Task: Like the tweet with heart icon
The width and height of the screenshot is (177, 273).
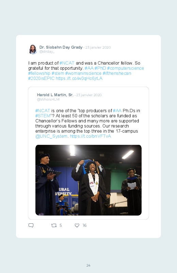Action: coord(77,225)
